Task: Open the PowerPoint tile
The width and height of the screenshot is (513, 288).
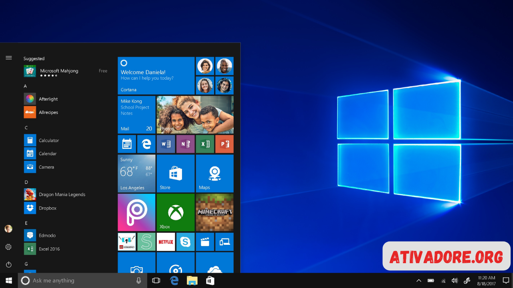Action: [x=224, y=144]
